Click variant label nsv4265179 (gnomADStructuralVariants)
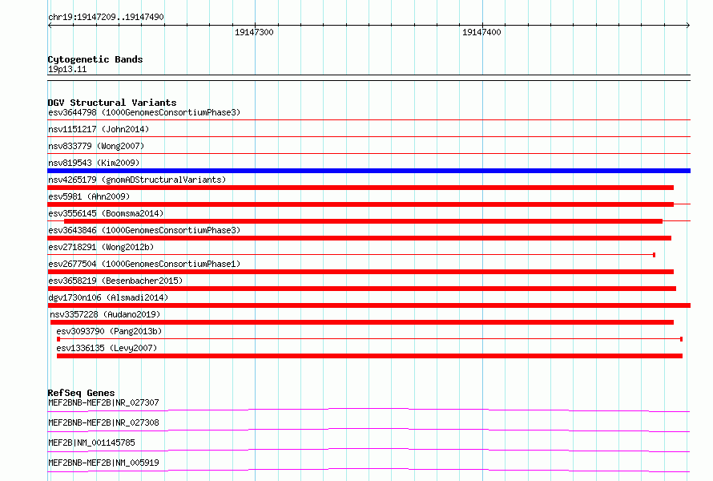Image resolution: width=713 pixels, height=481 pixels. point(137,180)
